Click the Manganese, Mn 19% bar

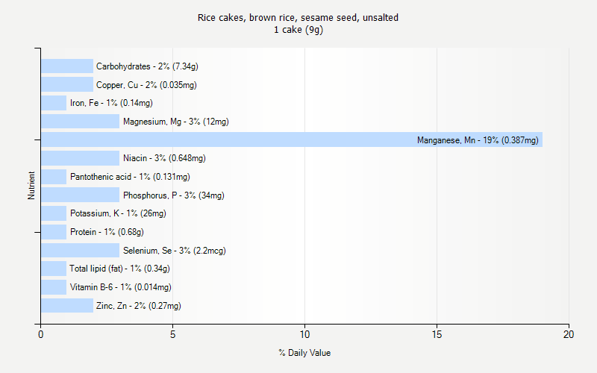[292, 140]
